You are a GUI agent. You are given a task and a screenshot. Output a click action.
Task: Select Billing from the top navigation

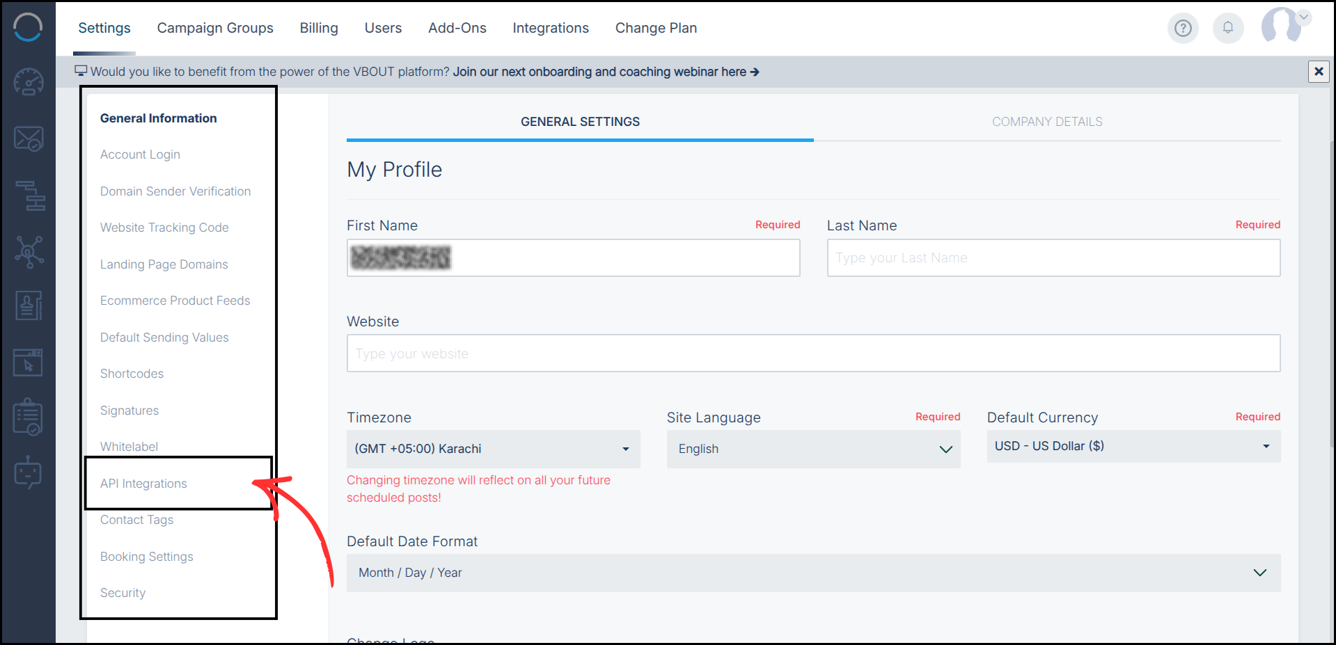[318, 28]
